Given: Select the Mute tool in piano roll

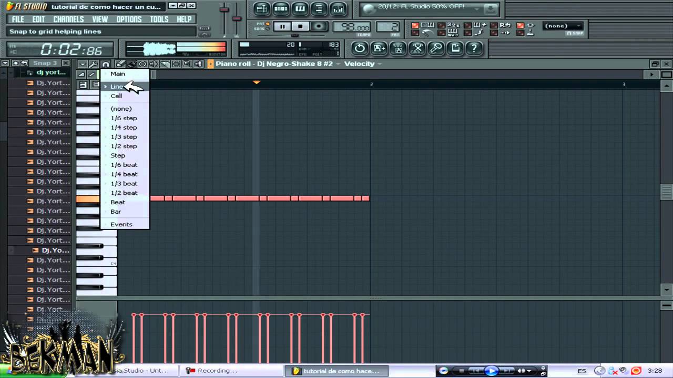Looking at the screenshot, I should pyautogui.click(x=154, y=64).
